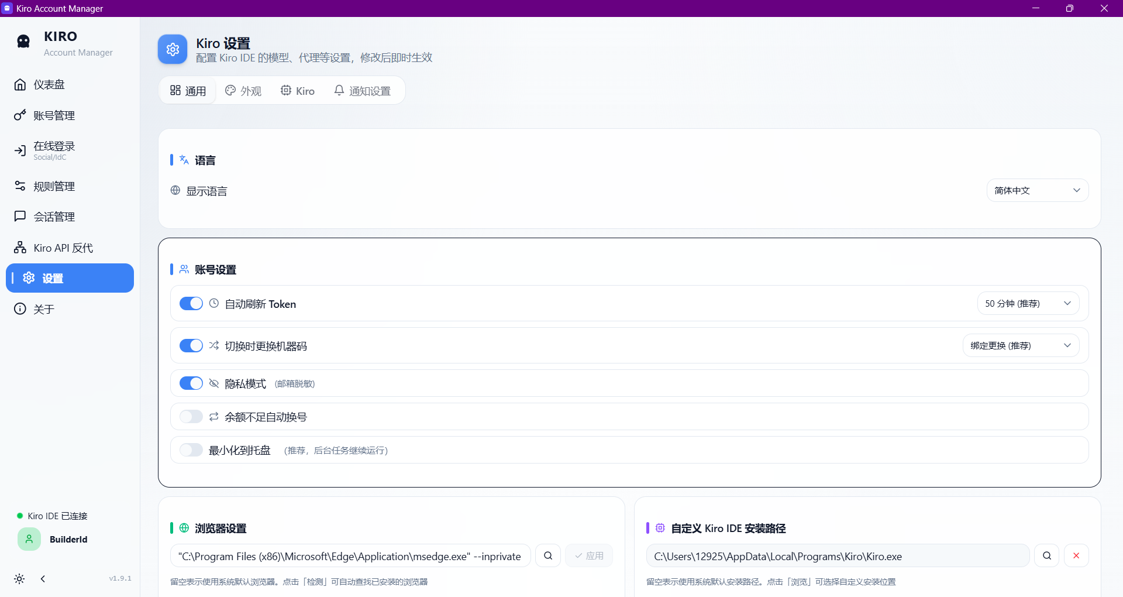Screen dimensions: 1123x597
Task: Click the blue Kiro 设置 gear header icon
Action: tap(173, 49)
